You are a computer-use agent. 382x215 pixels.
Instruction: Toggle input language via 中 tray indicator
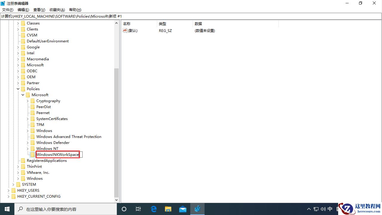tap(330, 209)
